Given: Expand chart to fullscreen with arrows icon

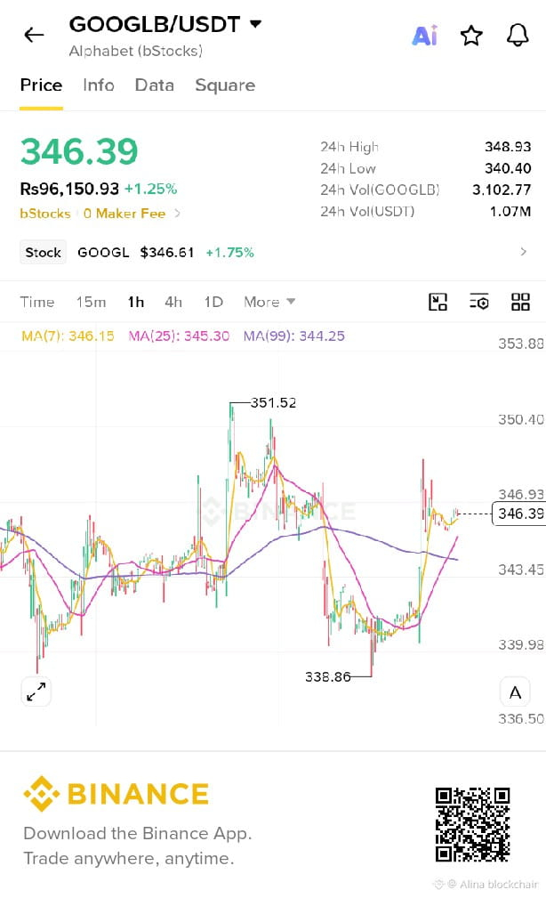Looking at the screenshot, I should (36, 692).
